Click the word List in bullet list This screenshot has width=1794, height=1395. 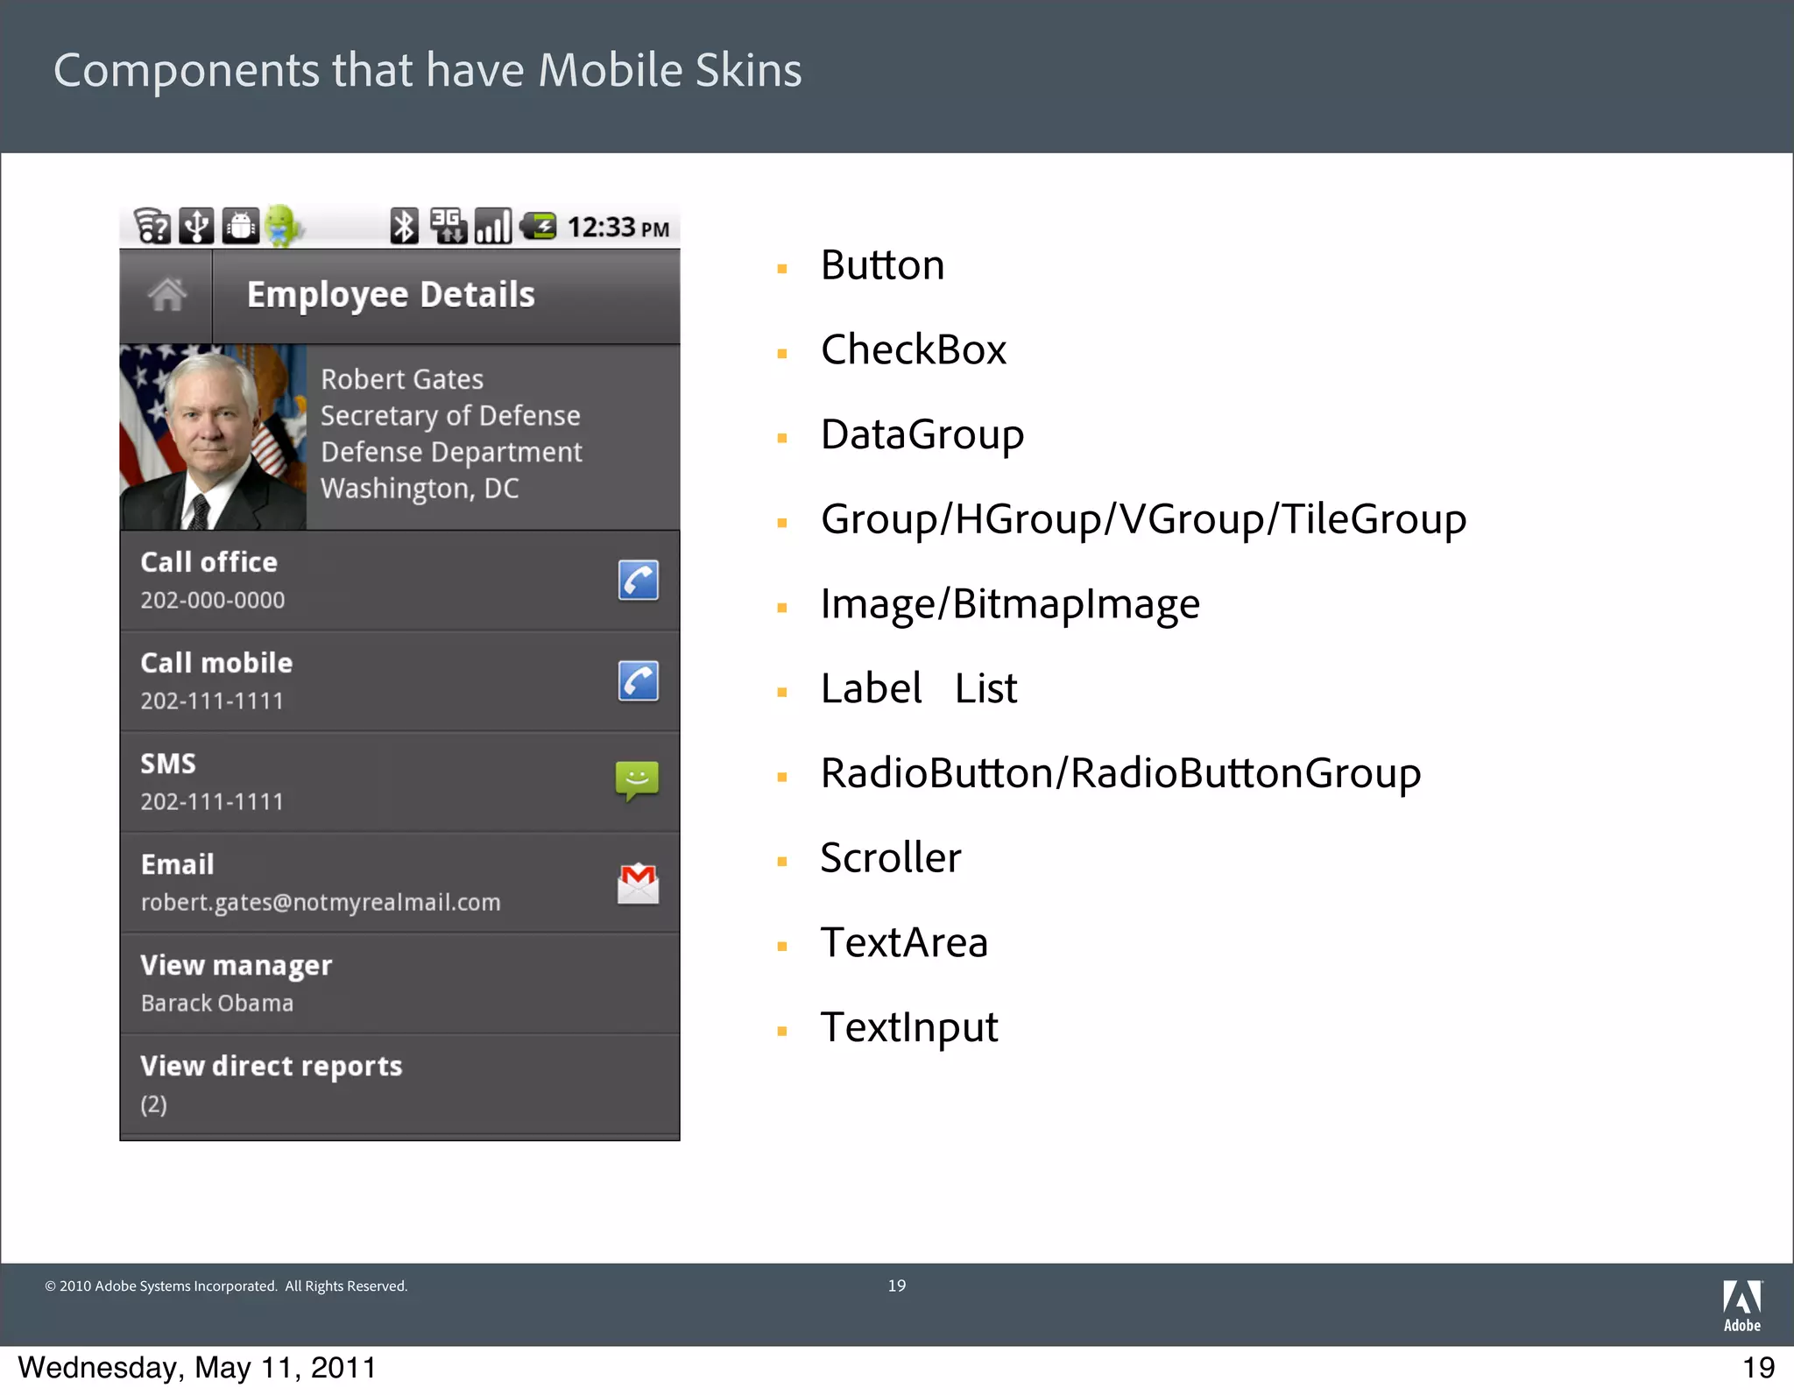click(x=986, y=688)
